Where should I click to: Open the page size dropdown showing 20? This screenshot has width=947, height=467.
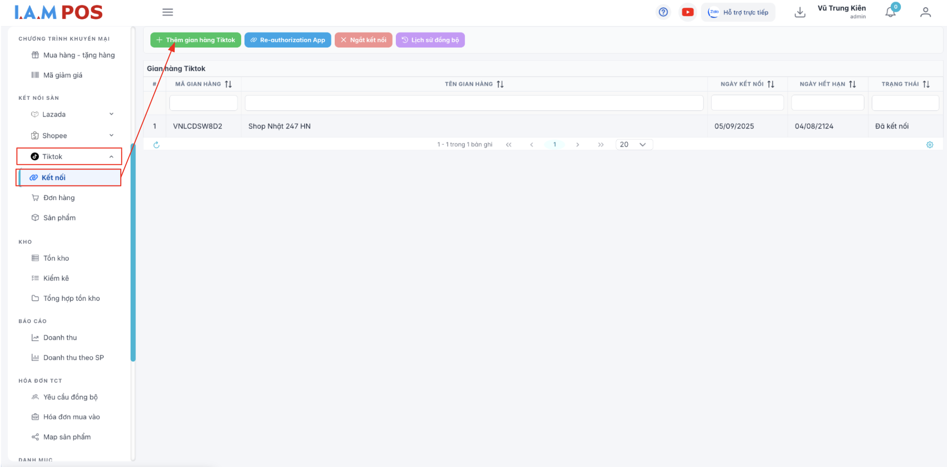click(634, 144)
